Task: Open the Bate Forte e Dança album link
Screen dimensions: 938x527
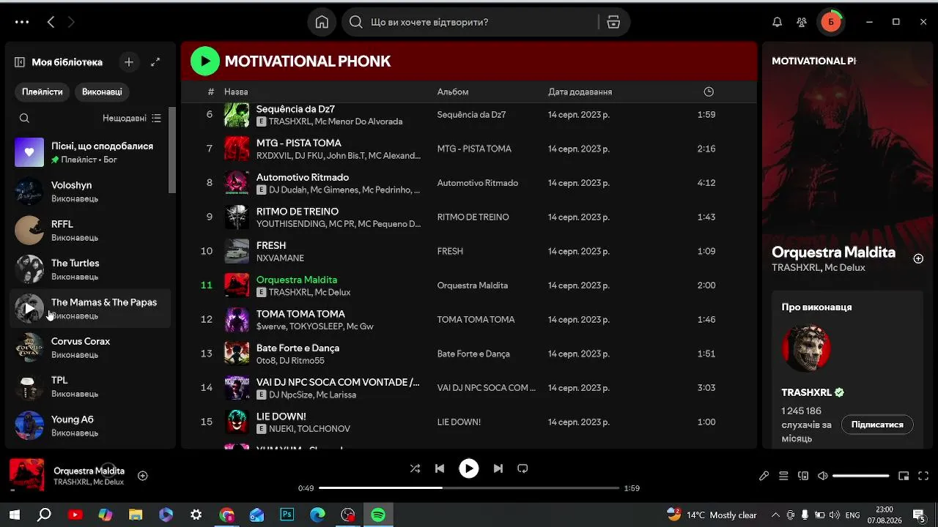Action: [473, 354]
